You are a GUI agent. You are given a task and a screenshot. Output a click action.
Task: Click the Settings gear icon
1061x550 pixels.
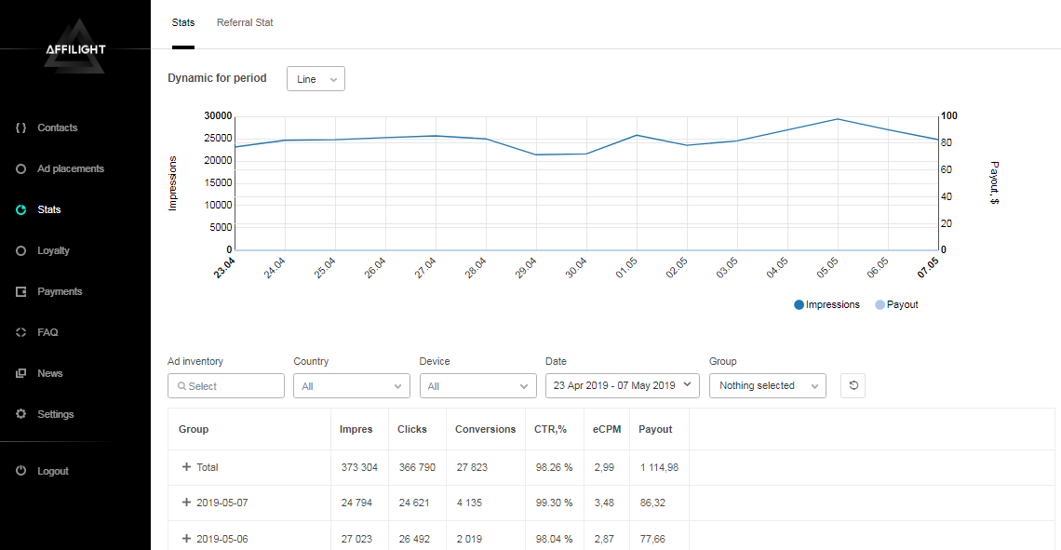click(x=20, y=414)
